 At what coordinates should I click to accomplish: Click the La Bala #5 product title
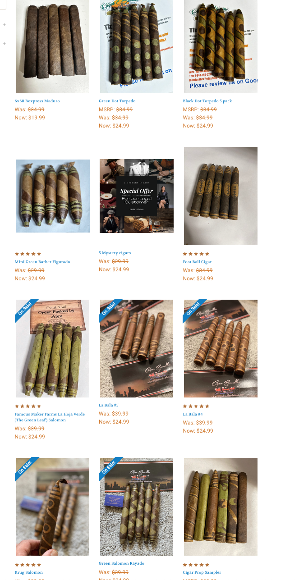coord(109,405)
